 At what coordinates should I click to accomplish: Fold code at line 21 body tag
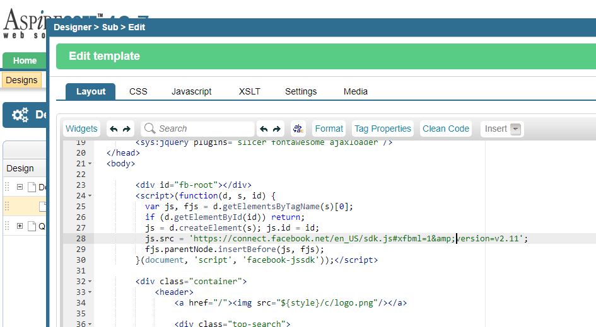(90, 164)
